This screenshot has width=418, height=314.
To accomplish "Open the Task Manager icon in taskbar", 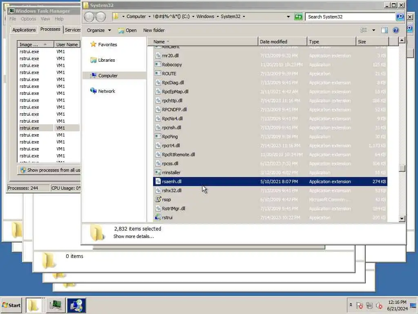I will (x=56, y=305).
